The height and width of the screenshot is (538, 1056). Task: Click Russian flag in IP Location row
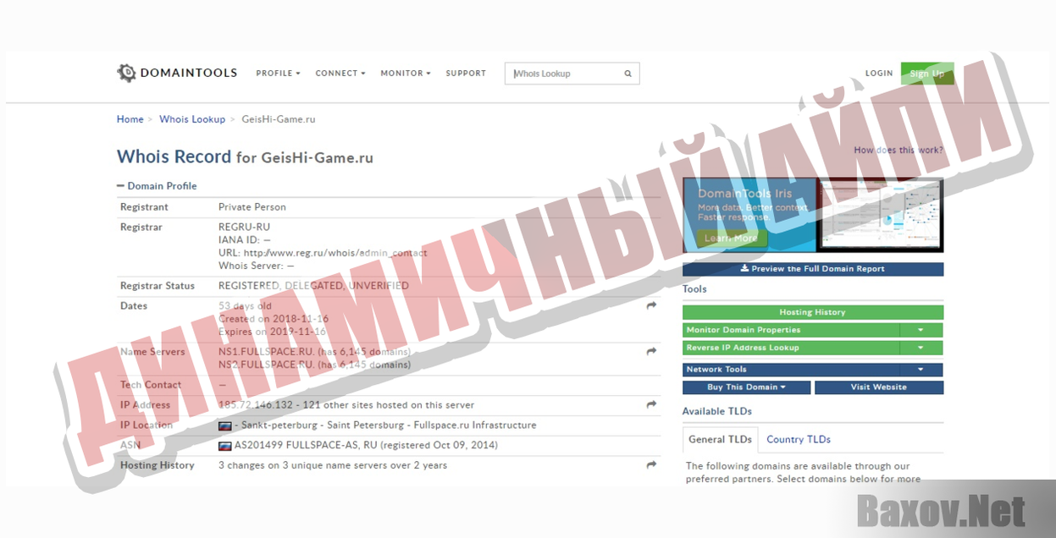pyautogui.click(x=225, y=425)
